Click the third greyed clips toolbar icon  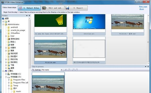coord(73,70)
